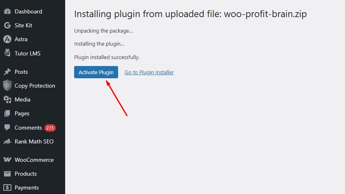Click the Rank Math SEO icon
Screen dimensions: 345x194
point(7,141)
